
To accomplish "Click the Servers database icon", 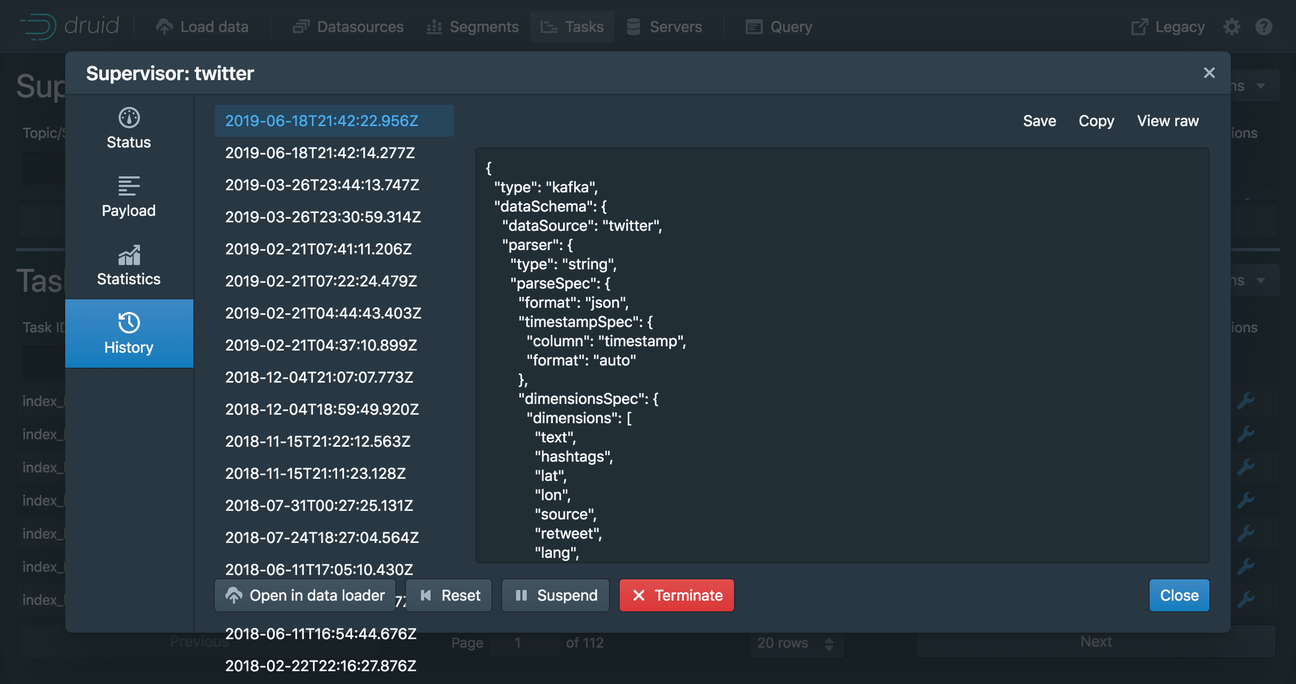I will click(x=633, y=27).
